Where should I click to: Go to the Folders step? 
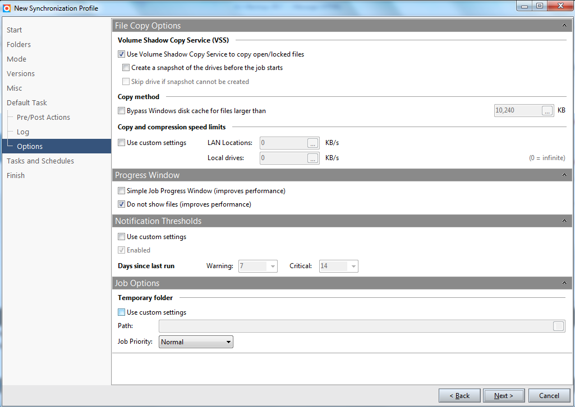[19, 45]
